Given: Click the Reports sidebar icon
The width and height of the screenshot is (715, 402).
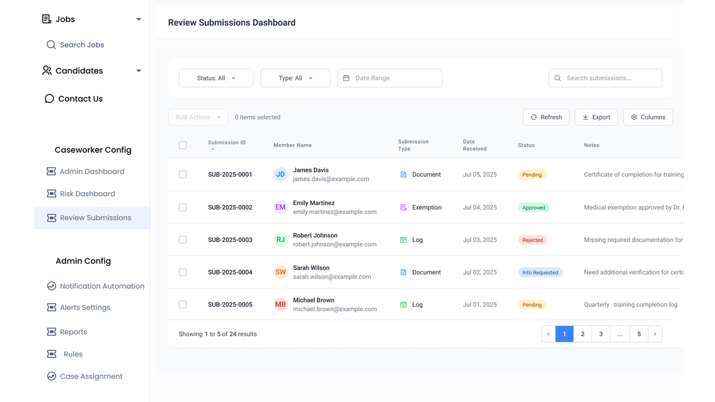Looking at the screenshot, I should [51, 332].
